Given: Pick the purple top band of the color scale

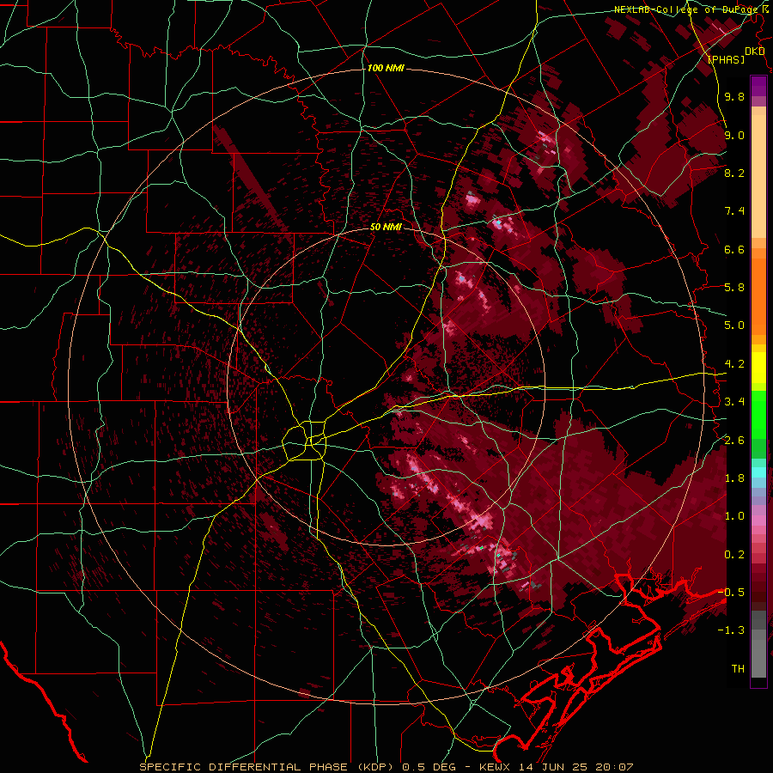Looking at the screenshot, I should point(758,86).
